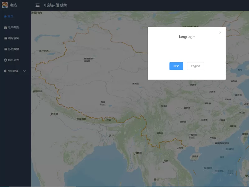The width and height of the screenshot is (249, 187).
Task: Click the AI power station logo icon
Action: click(5, 5)
